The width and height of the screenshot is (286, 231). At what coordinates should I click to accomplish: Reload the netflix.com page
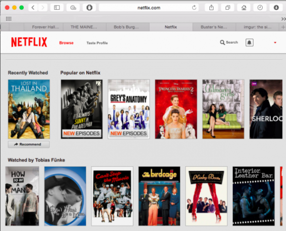tap(194, 8)
